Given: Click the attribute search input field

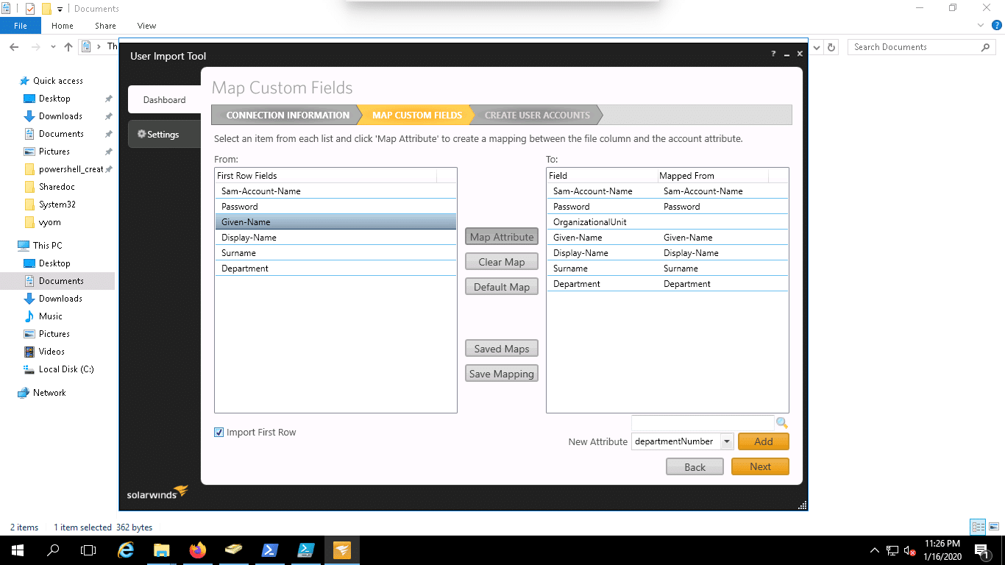Looking at the screenshot, I should click(702, 423).
